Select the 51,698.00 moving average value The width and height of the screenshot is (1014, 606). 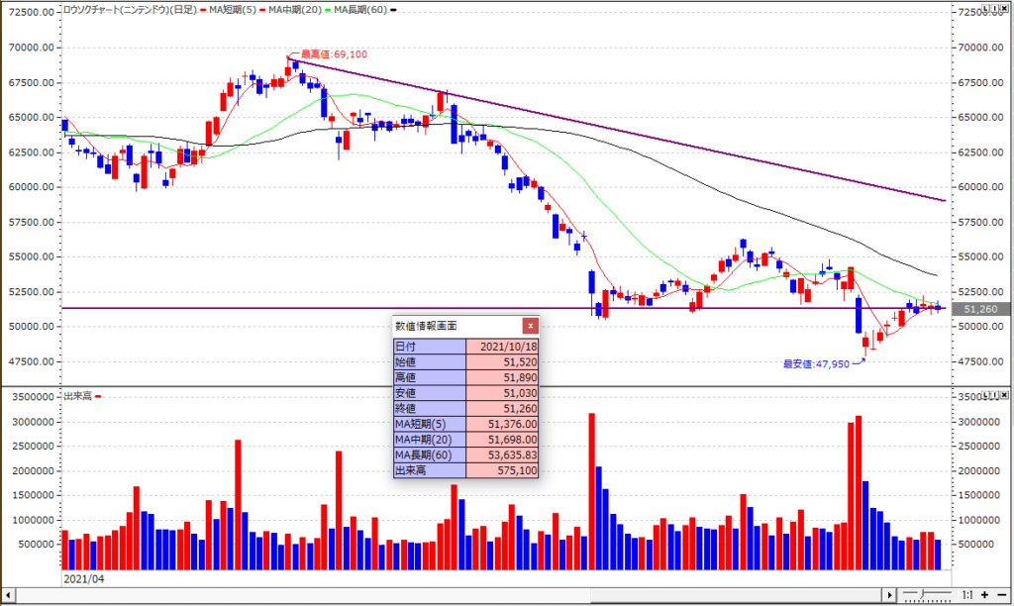point(502,440)
